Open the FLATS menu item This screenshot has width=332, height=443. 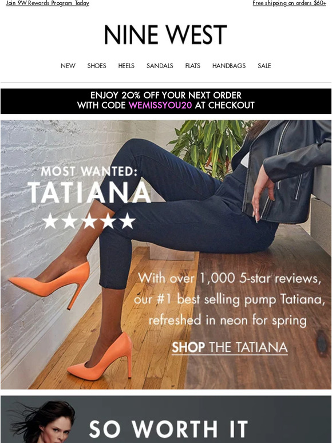click(x=193, y=66)
